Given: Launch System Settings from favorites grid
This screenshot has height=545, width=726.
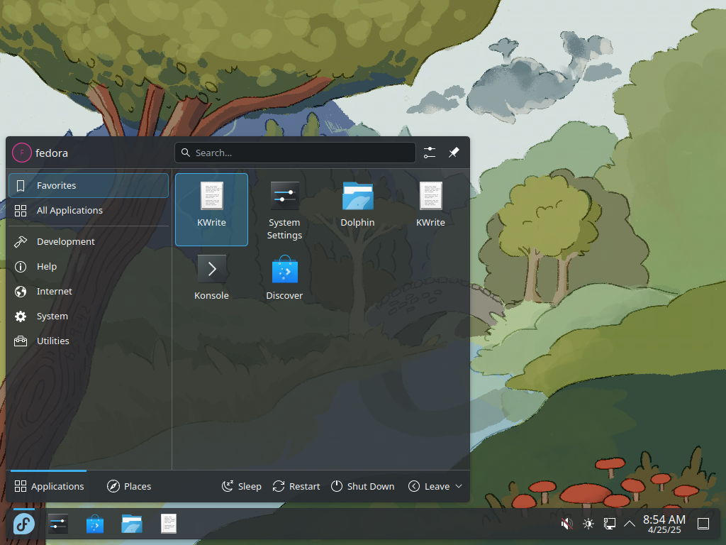Looking at the screenshot, I should 284,209.
